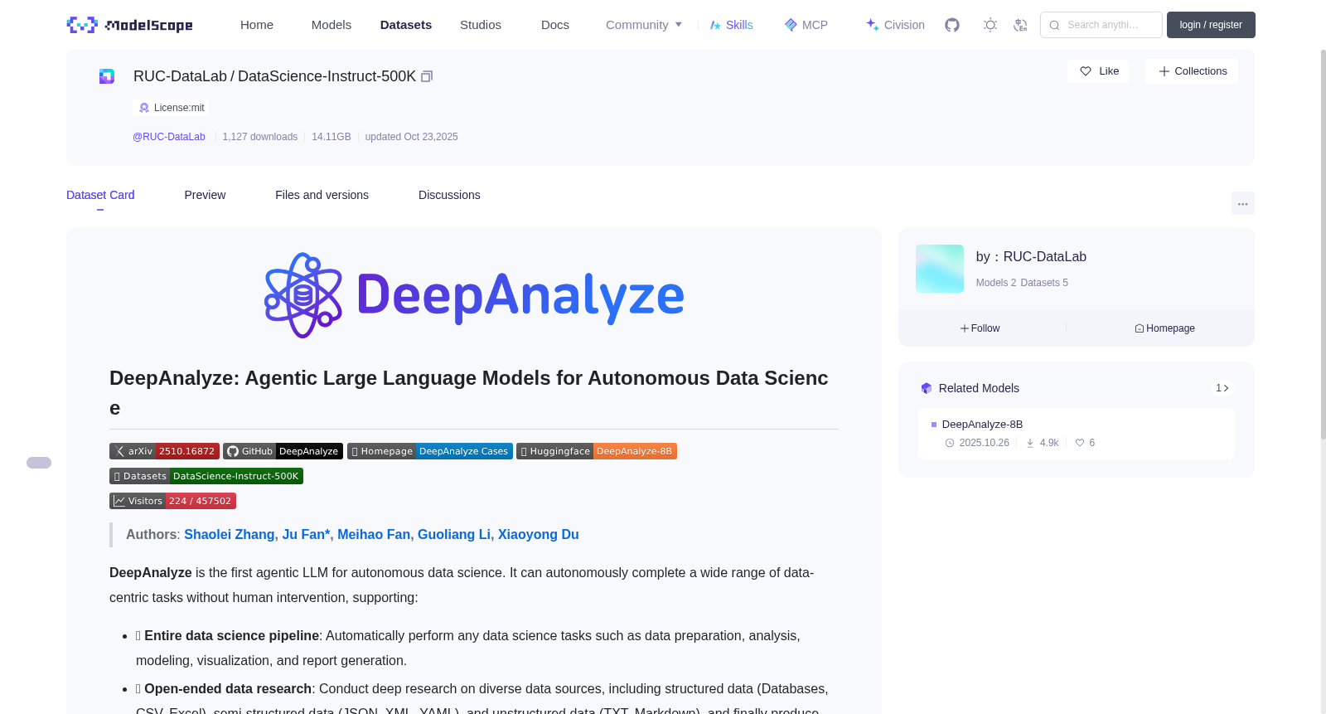Open the RUC-DataLab Homepage button
The image size is (1326, 714).
(x=1164, y=328)
